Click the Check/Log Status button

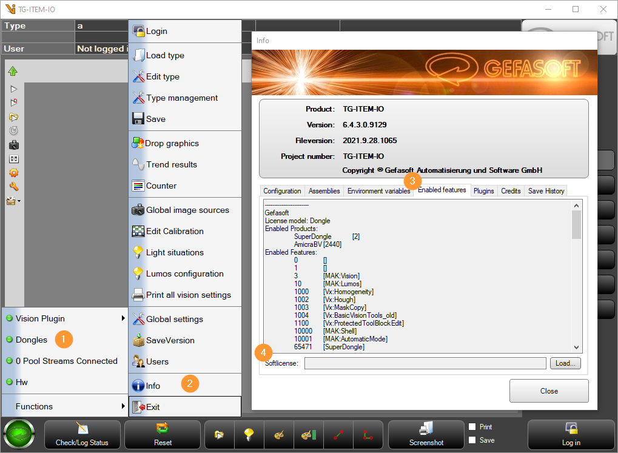point(82,434)
